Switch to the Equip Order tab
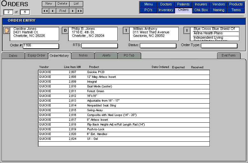248x163 pixels. coord(36,56)
